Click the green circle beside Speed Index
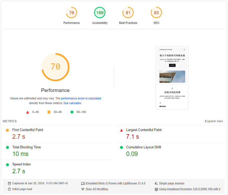228x195 pixels. [x=7, y=165]
